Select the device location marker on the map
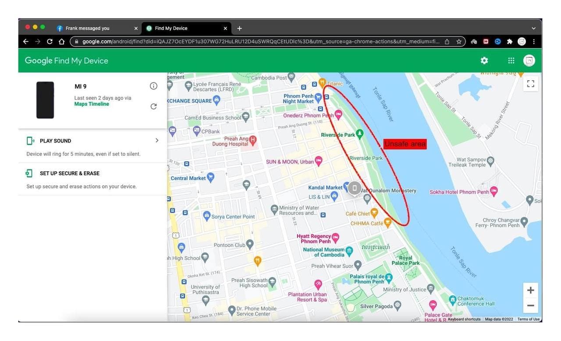Screen dimensions: 561x341 [355, 188]
